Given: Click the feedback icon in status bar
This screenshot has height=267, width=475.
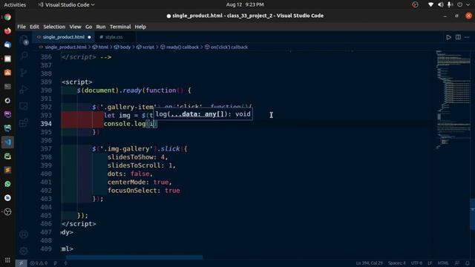Looking at the screenshot, I should [x=457, y=263].
